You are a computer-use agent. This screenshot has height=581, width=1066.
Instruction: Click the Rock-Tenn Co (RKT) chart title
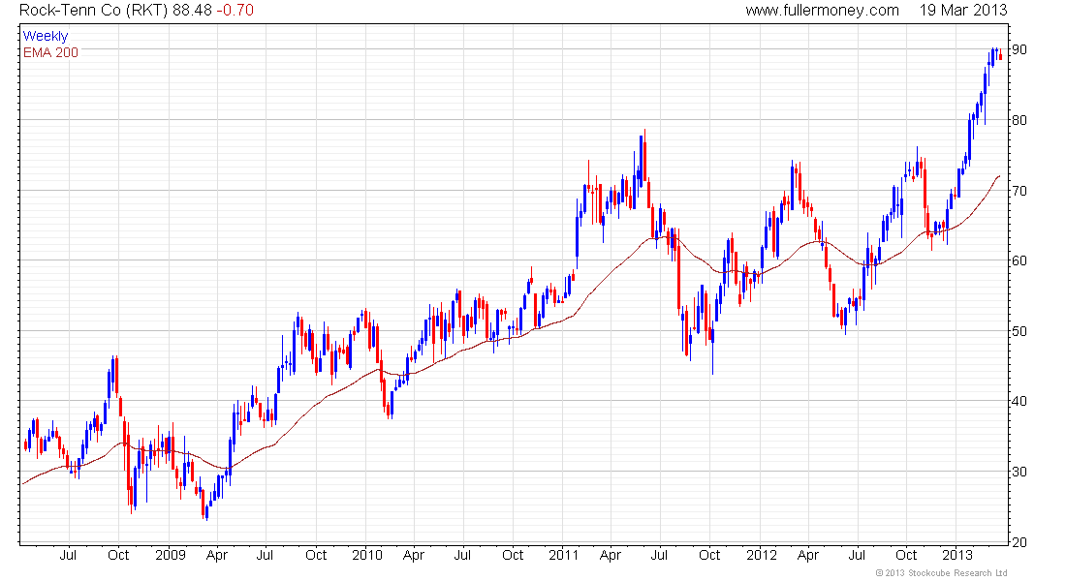94,11
